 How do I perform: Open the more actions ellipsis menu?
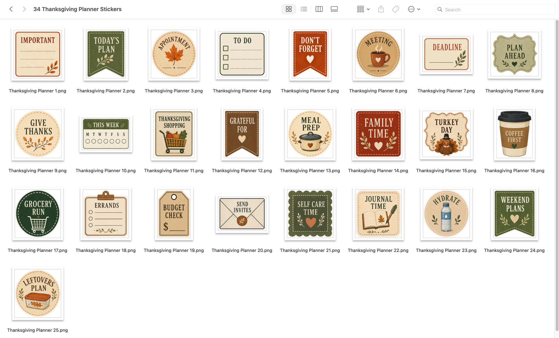[414, 9]
